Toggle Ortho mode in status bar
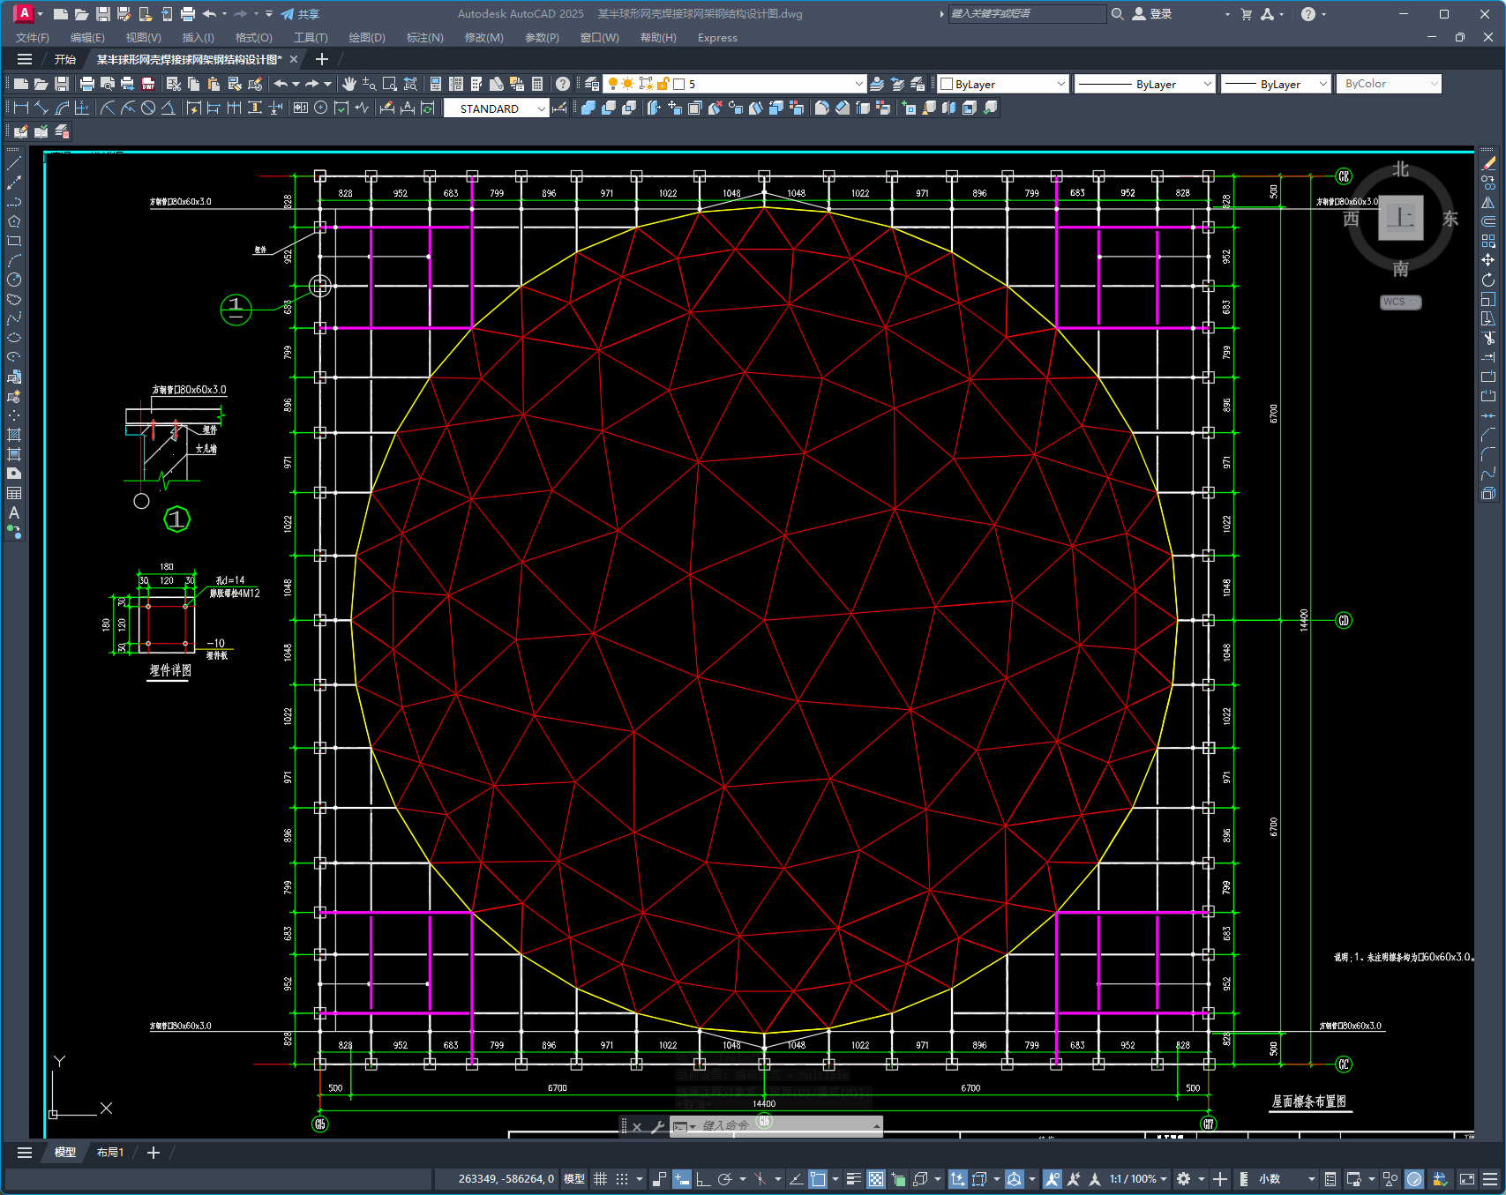 [702, 1179]
